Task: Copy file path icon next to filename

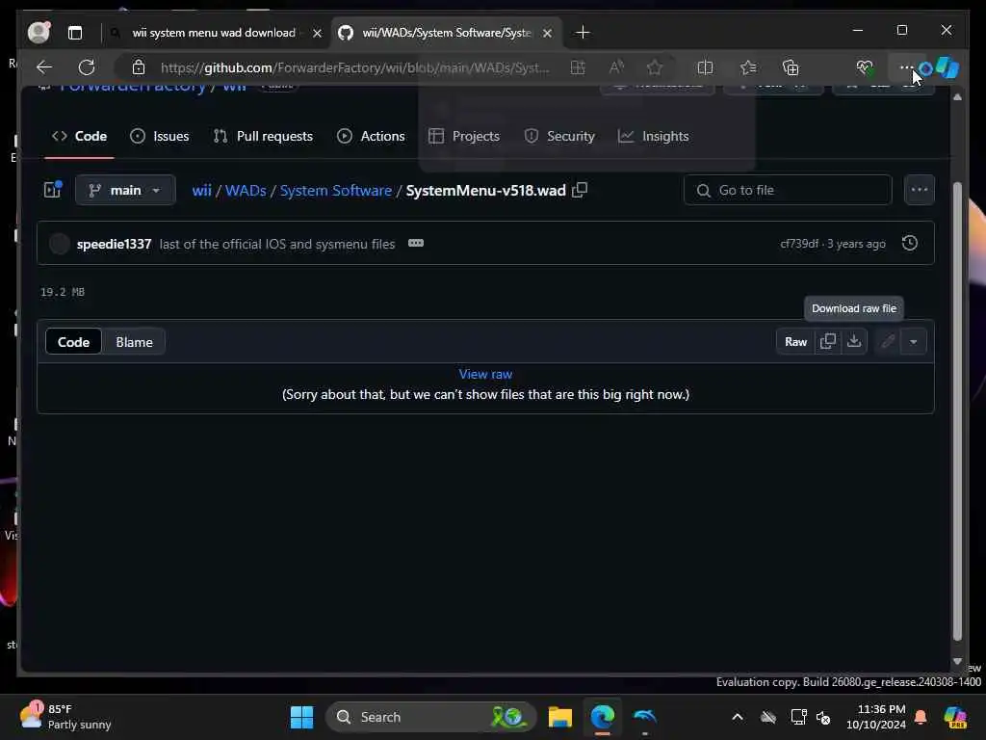Action: pyautogui.click(x=580, y=190)
